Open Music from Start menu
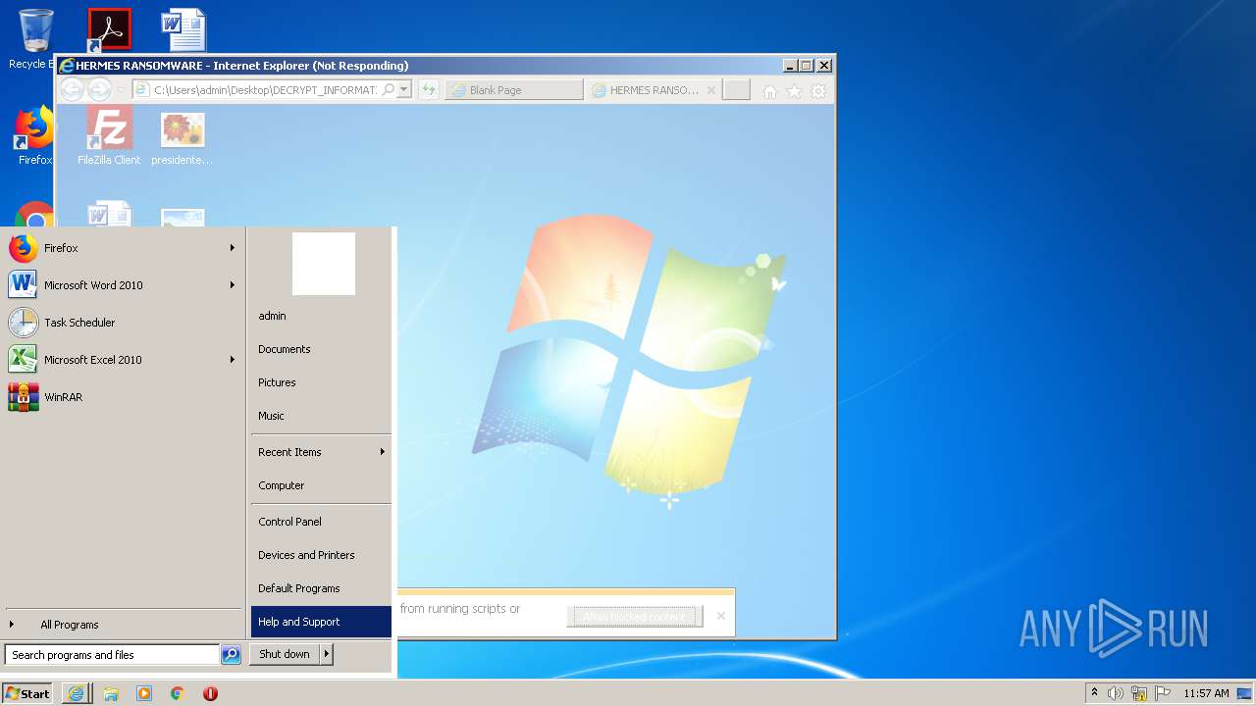The width and height of the screenshot is (1256, 706). [x=321, y=416]
